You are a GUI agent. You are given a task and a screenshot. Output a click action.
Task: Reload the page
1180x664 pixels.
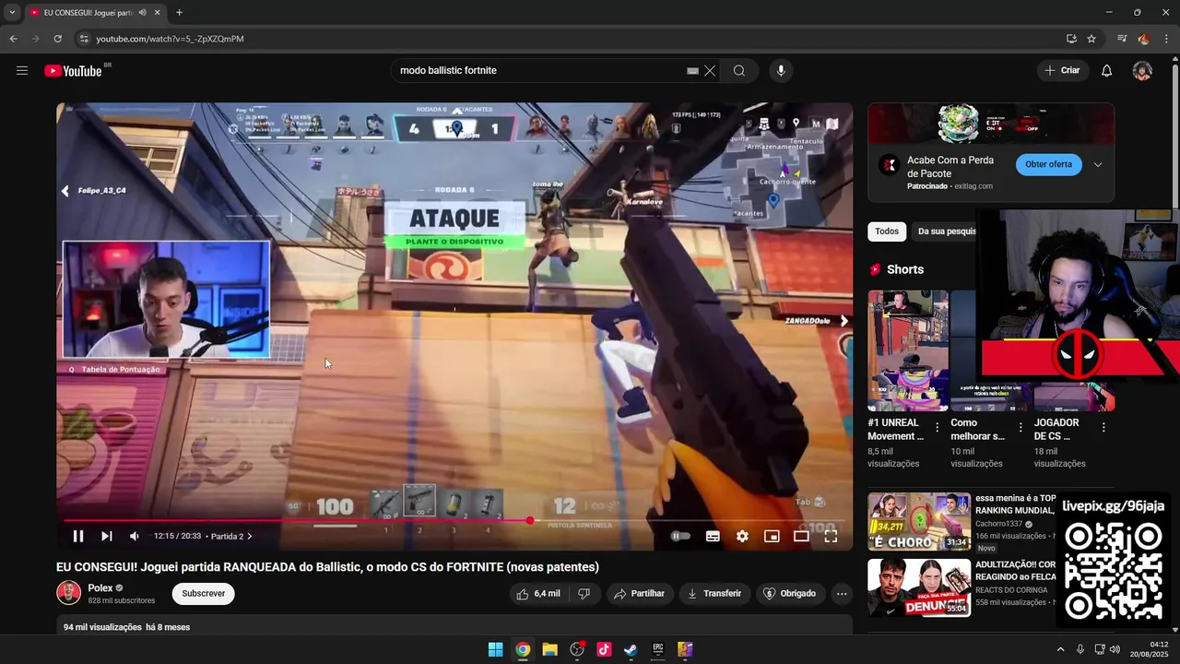tap(57, 39)
